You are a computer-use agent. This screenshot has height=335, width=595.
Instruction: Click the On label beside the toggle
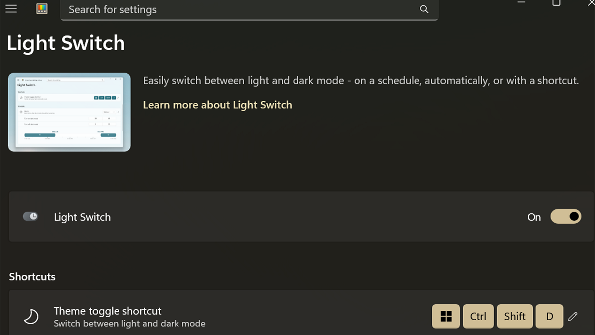point(534,217)
